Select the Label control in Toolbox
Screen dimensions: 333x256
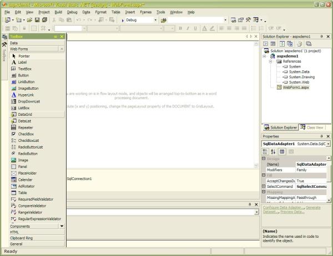point(37,63)
